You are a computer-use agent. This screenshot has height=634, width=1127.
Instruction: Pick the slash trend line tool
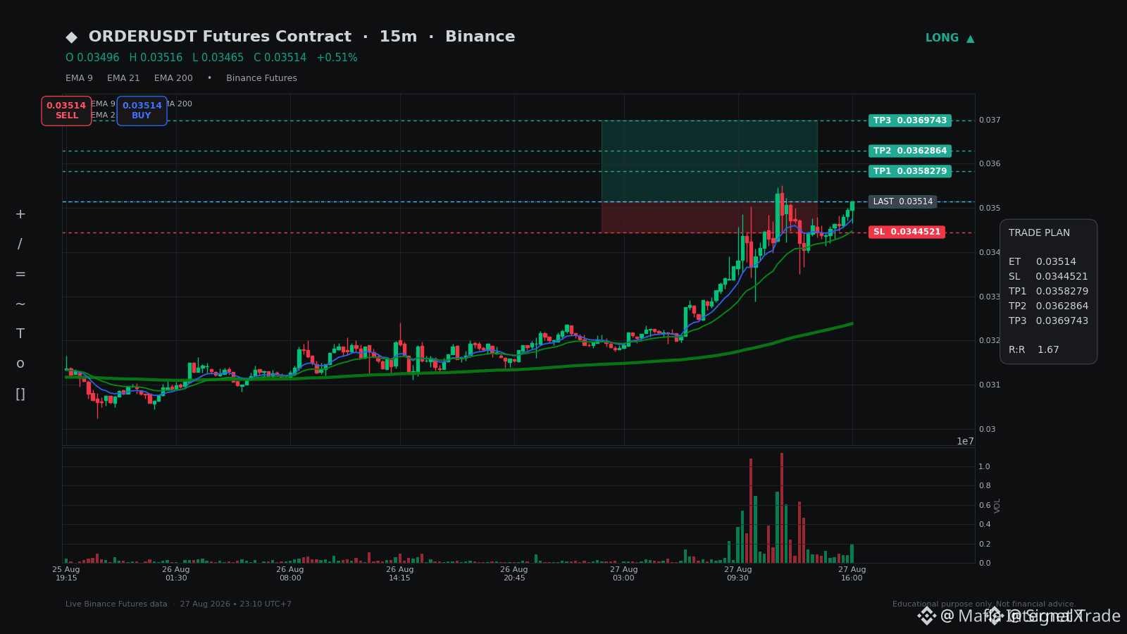[20, 244]
